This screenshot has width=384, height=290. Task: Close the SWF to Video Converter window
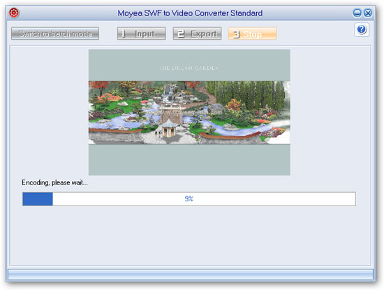tap(367, 13)
